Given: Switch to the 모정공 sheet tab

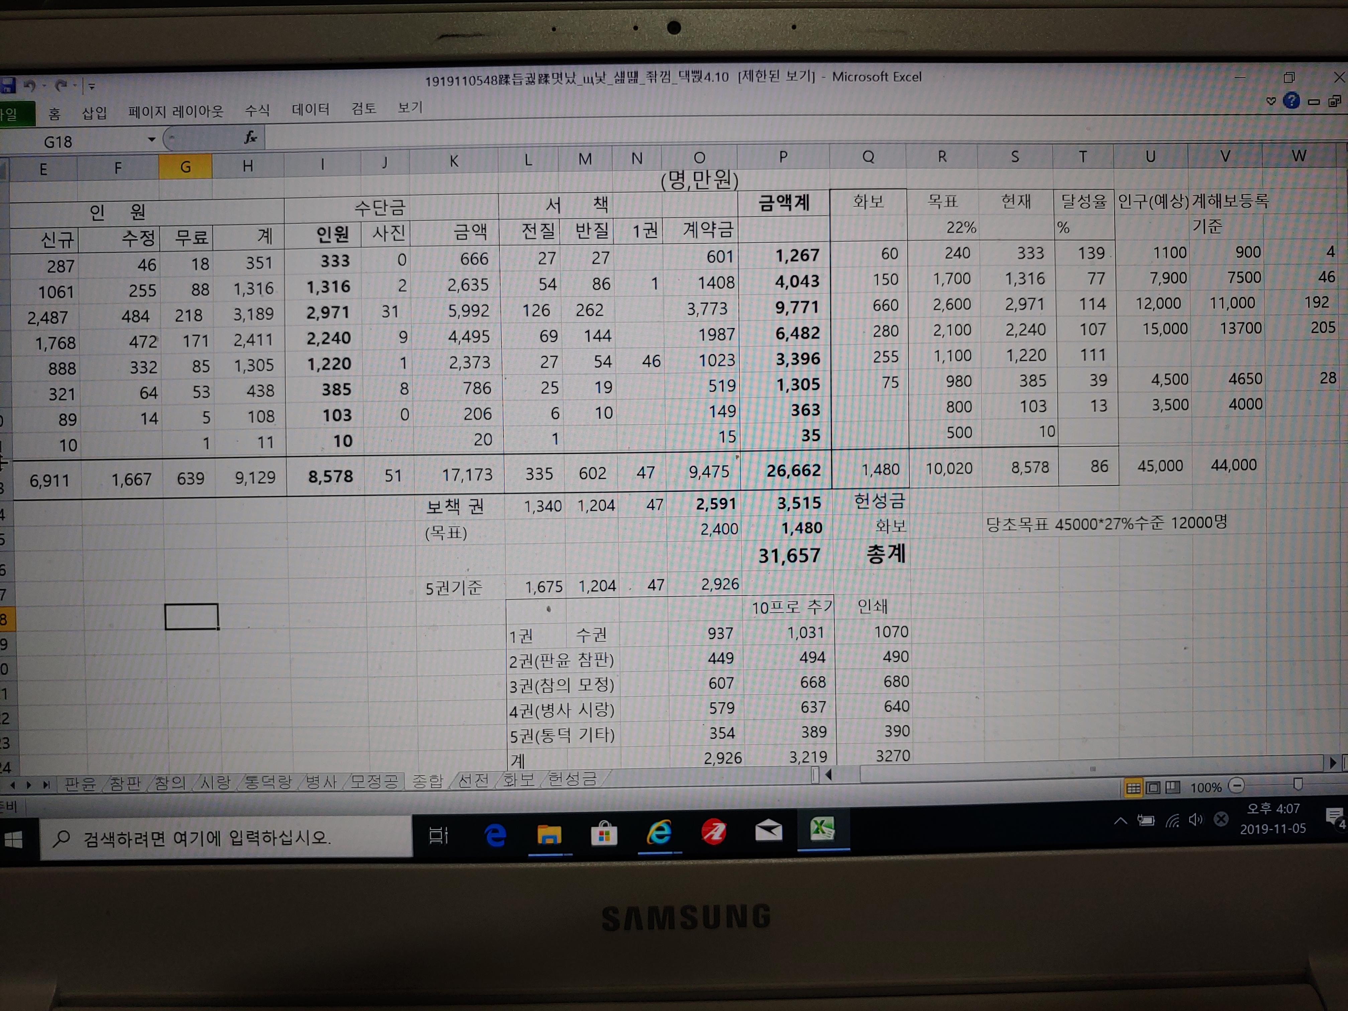Looking at the screenshot, I should (x=374, y=781).
